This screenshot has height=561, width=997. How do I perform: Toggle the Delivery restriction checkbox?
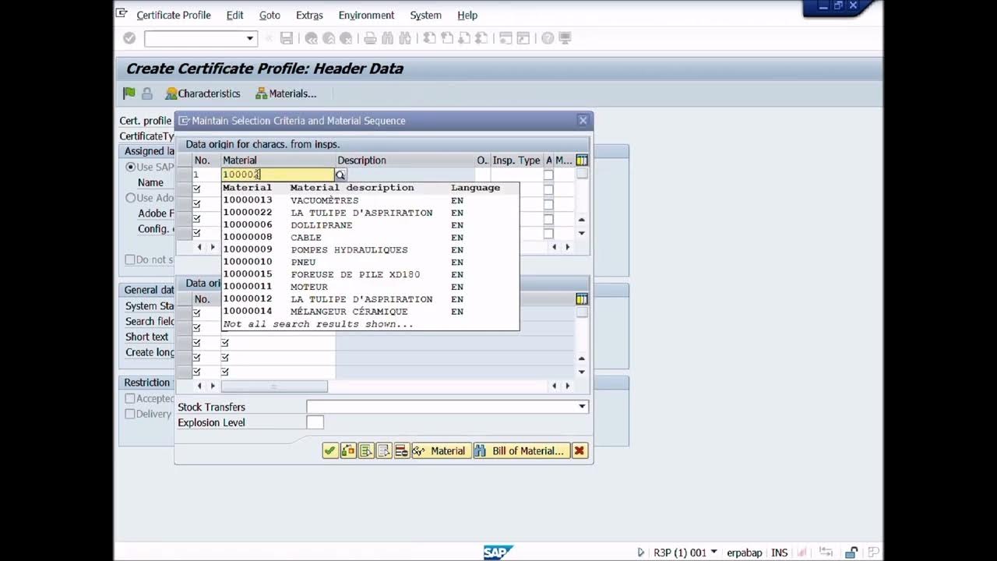click(x=130, y=414)
